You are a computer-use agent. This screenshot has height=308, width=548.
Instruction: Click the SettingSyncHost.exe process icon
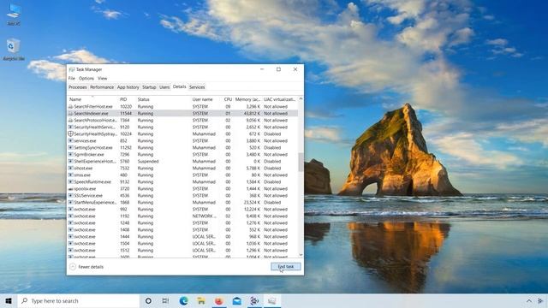tap(70, 148)
